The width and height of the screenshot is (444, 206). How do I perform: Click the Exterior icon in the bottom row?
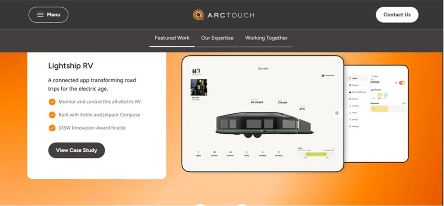coord(230,153)
